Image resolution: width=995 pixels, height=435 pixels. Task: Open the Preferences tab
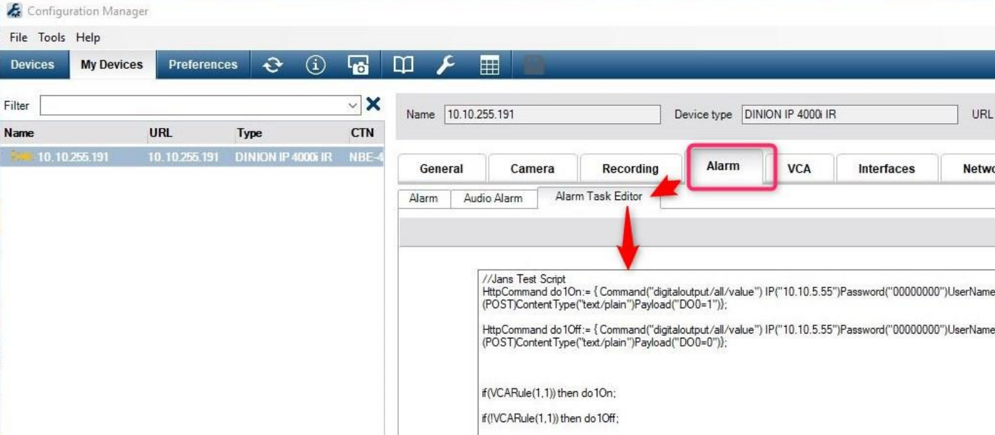(203, 65)
